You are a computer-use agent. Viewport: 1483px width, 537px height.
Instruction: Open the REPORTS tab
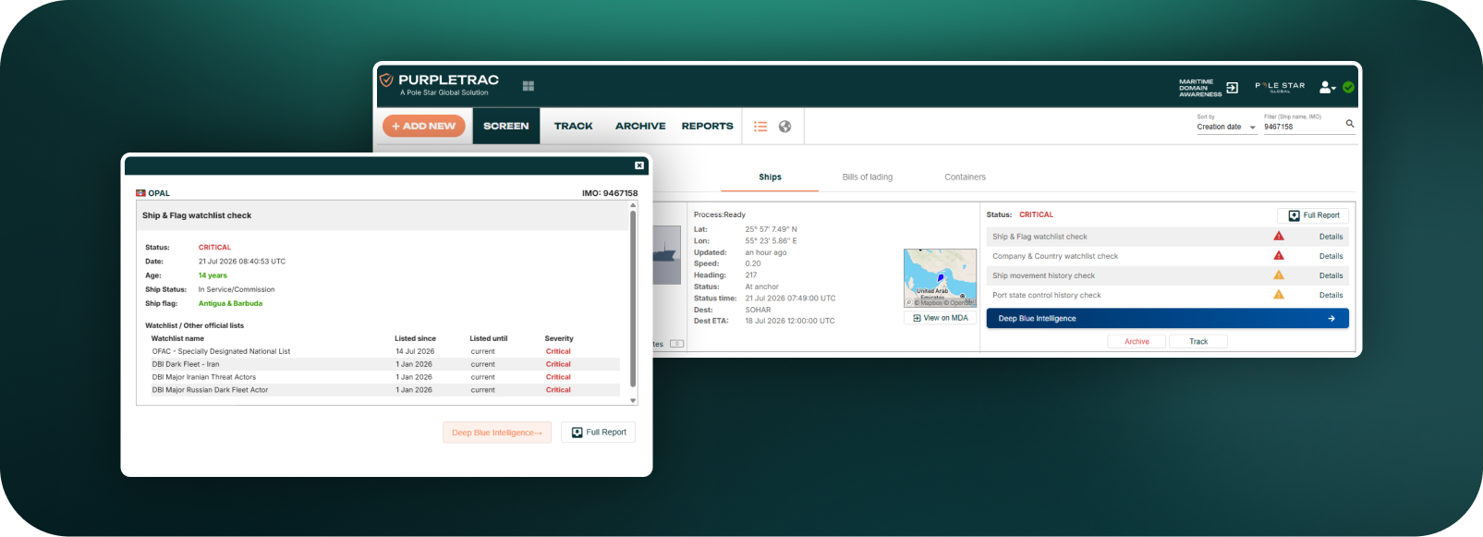point(708,127)
